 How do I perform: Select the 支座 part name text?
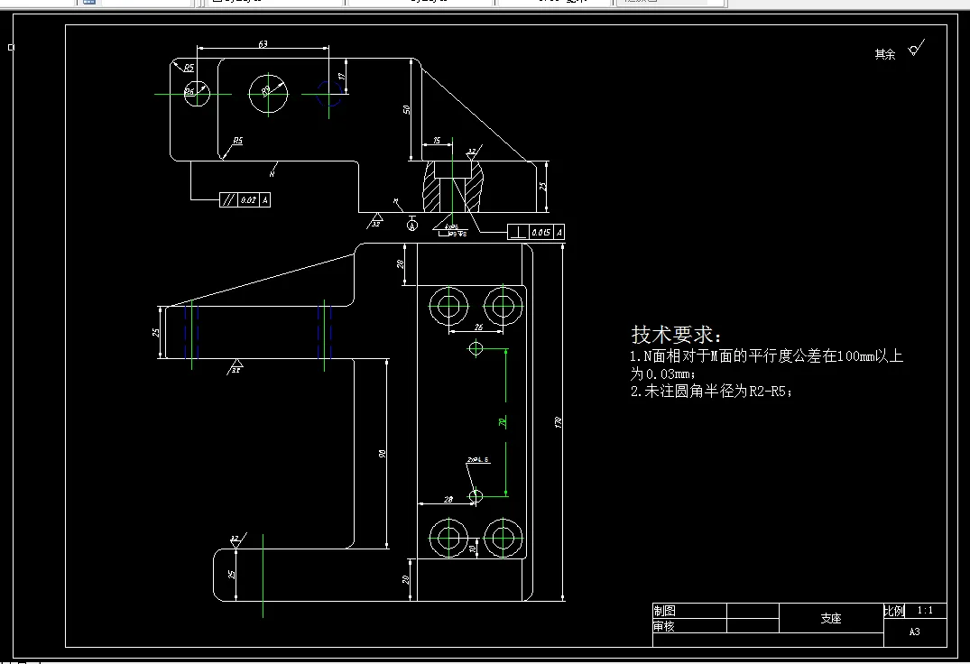pos(830,618)
